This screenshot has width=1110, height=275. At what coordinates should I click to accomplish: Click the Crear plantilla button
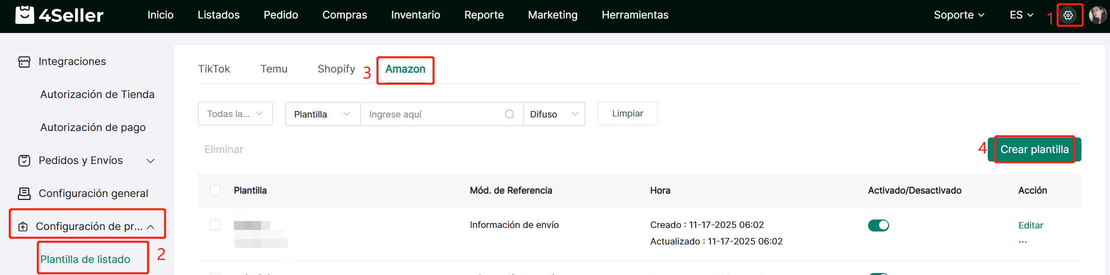pyautogui.click(x=1034, y=149)
